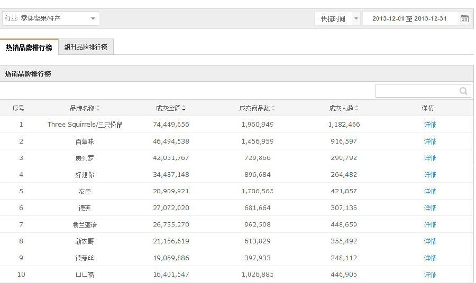Click the 681,664 goods count cell

pyautogui.click(x=258, y=208)
